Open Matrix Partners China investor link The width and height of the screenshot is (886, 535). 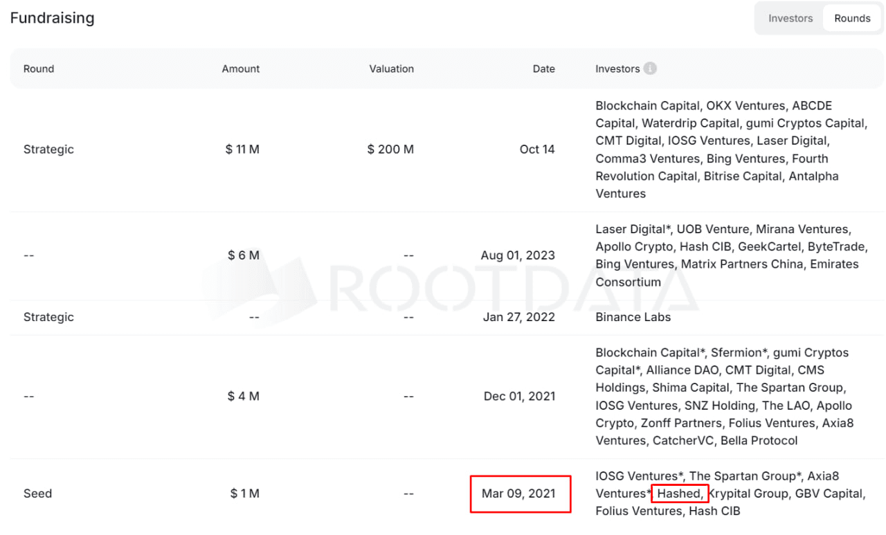742,264
